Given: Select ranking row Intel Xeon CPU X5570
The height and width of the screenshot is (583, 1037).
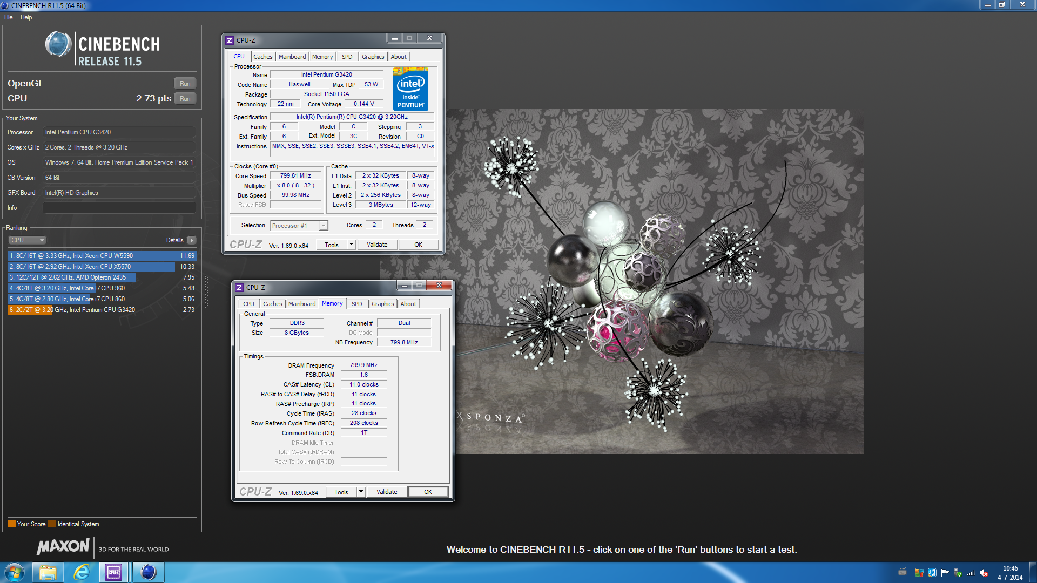Looking at the screenshot, I should pos(102,267).
